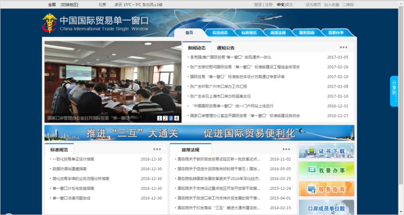This screenshot has width=404, height=215.
Task: Click the scrollbar down arrow
Action: (x=401, y=212)
